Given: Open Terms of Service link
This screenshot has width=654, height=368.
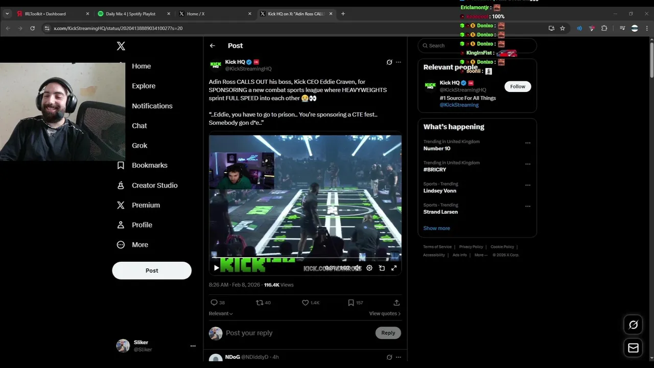Looking at the screenshot, I should 437,247.
